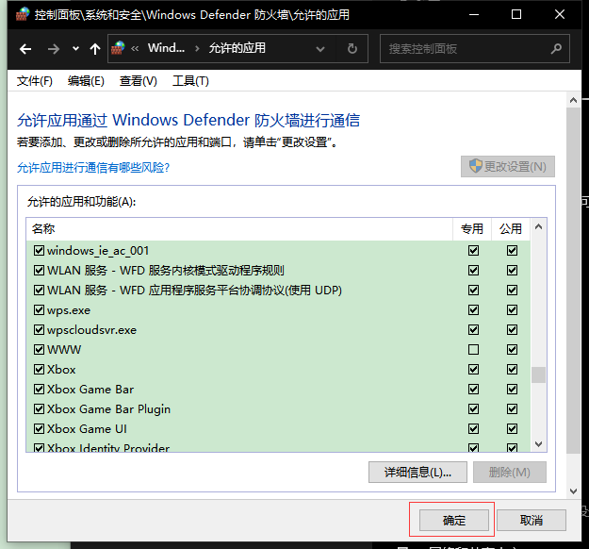Click the search magnifier icon
This screenshot has height=549, width=589.
[556, 48]
